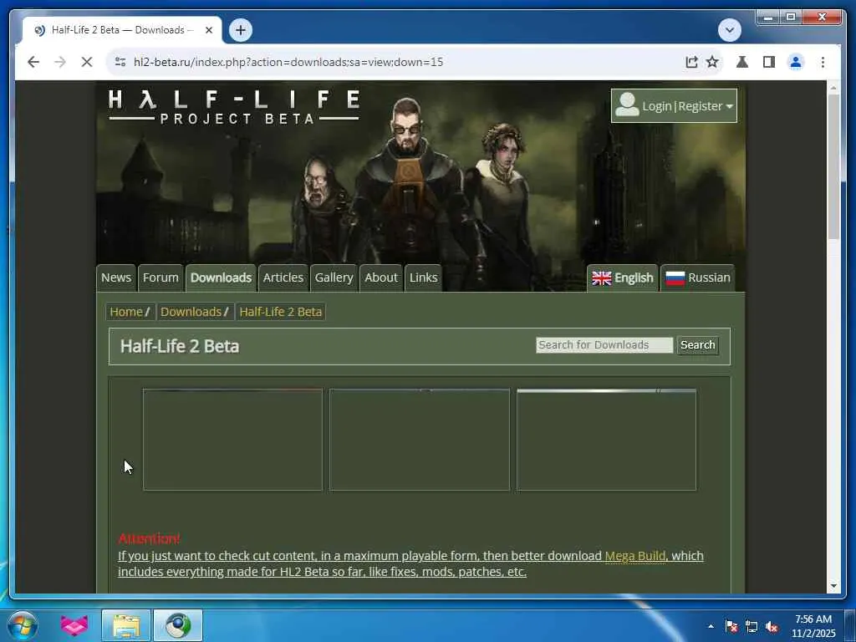Select the Half-Life 2 Beta browser tab

(123, 30)
